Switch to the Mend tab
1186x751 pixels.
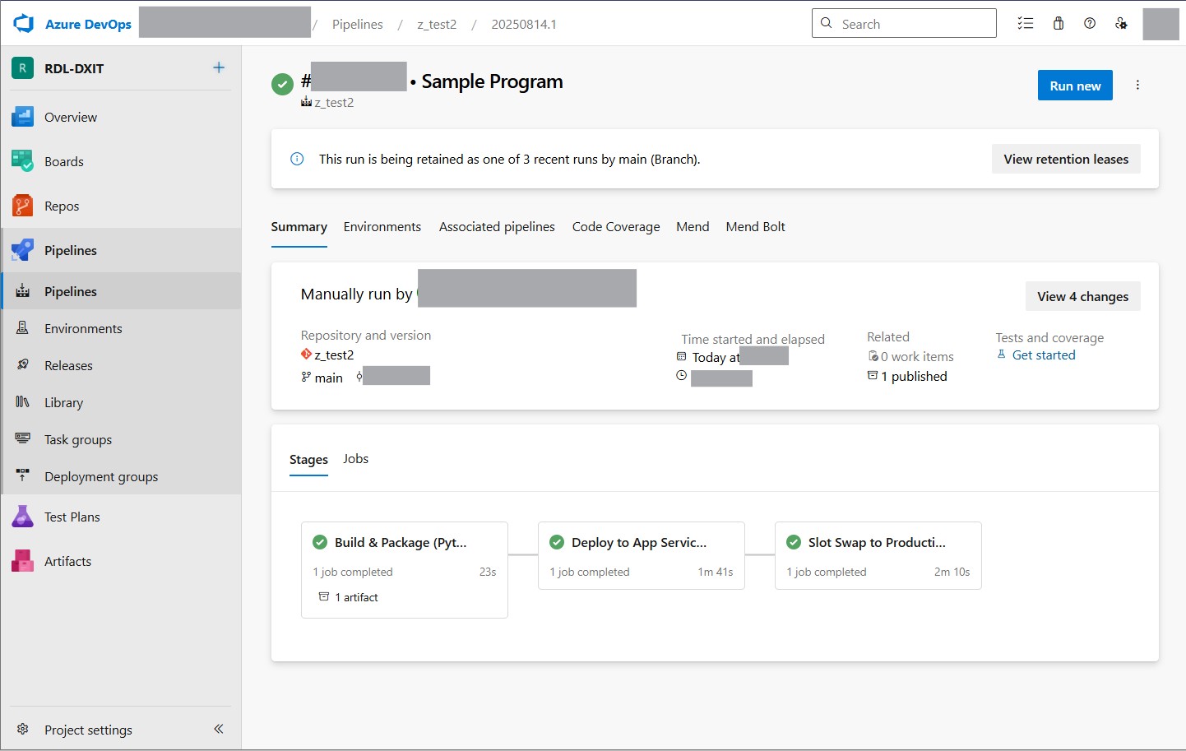coord(693,227)
